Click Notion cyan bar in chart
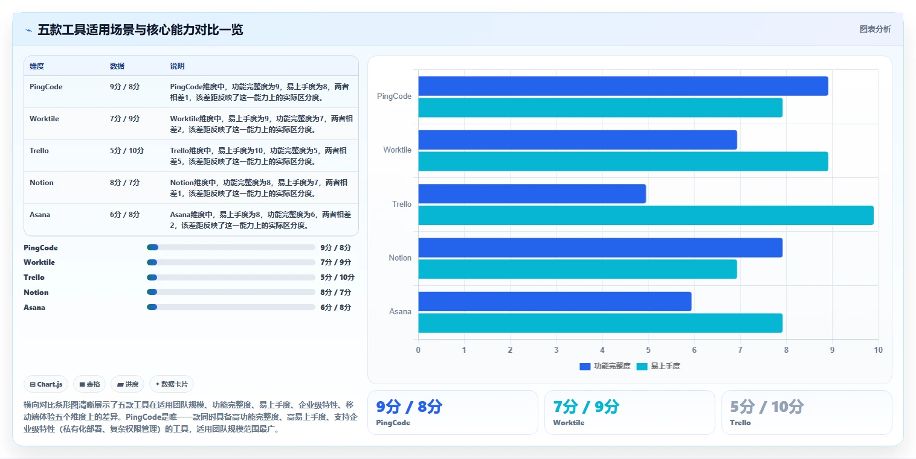This screenshot has height=459, width=916. coord(578,269)
